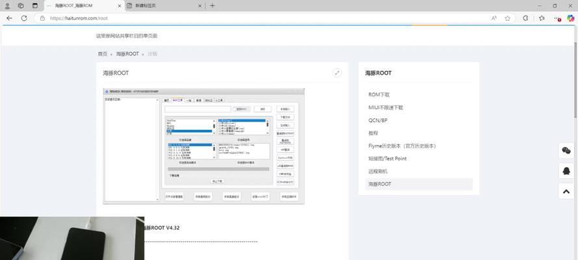Open the MIUI不限速下载 sidebar link
The image size is (578, 260).
(x=386, y=107)
